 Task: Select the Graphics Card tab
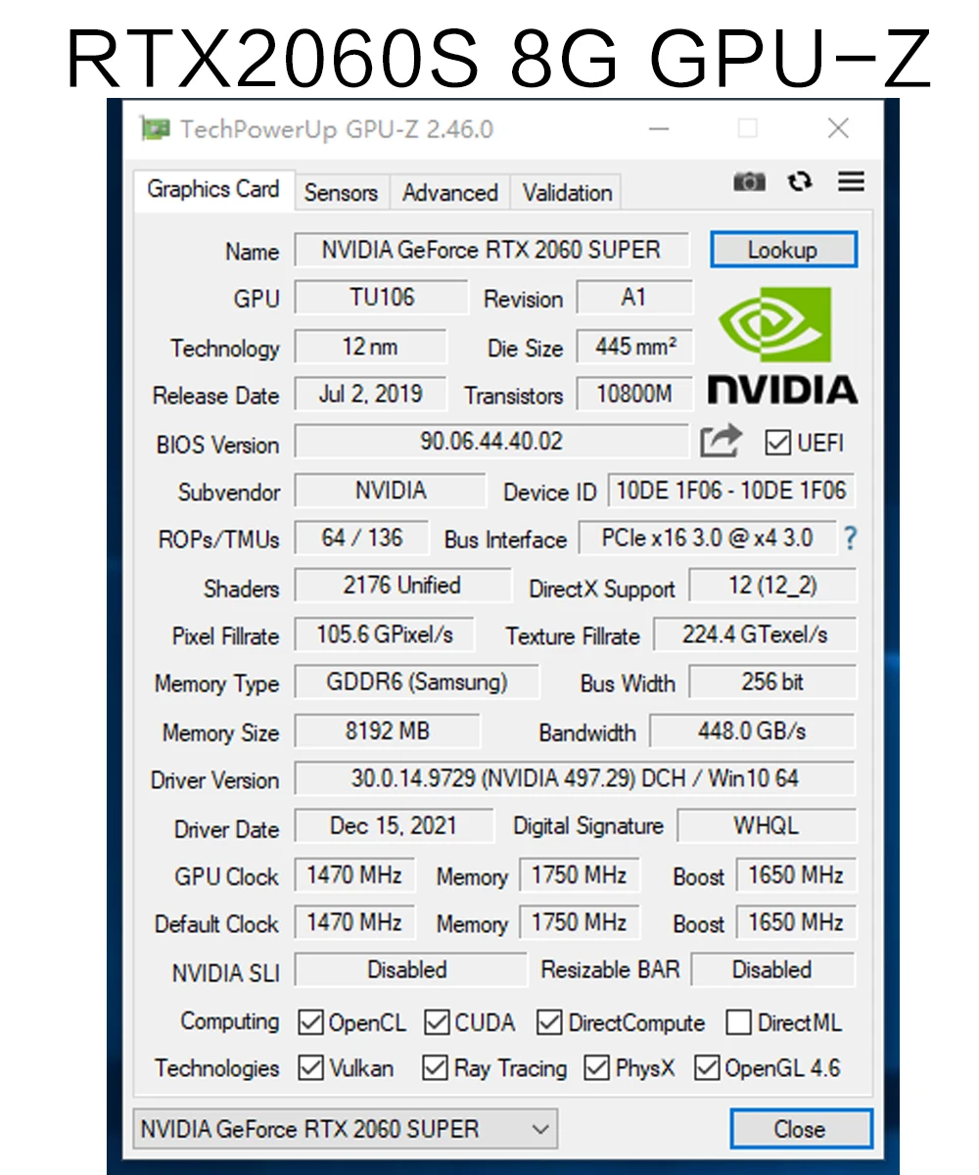point(213,189)
